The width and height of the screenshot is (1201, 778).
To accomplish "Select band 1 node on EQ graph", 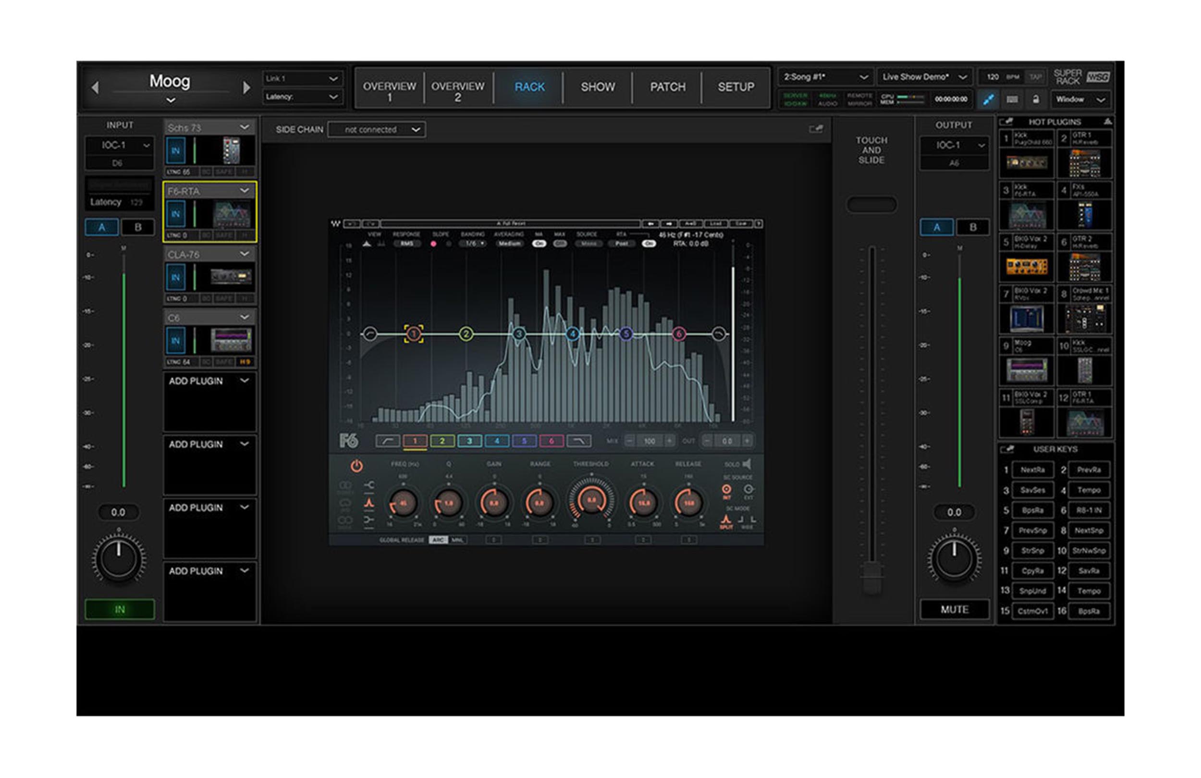I will pyautogui.click(x=413, y=333).
